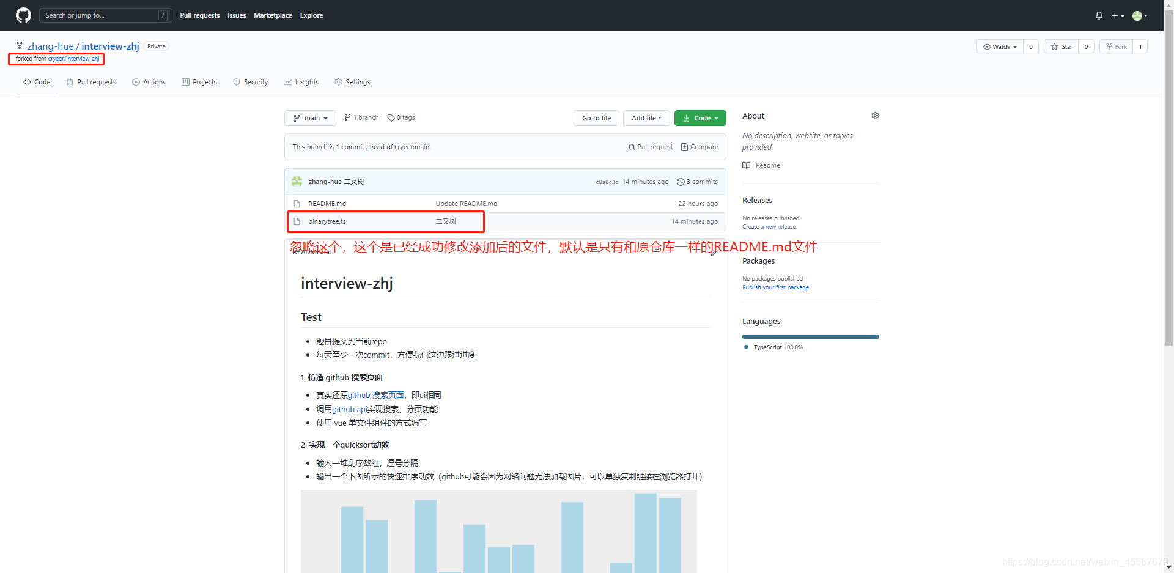
Task: Focus the Search or jump to field
Action: click(105, 15)
